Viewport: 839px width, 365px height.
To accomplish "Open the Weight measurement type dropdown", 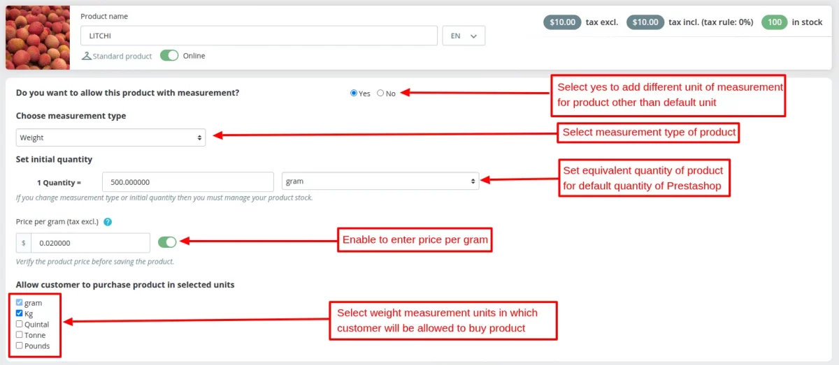I will coord(110,137).
